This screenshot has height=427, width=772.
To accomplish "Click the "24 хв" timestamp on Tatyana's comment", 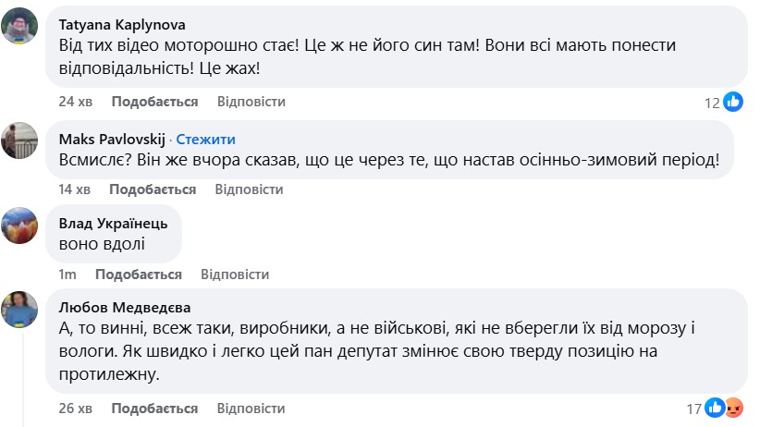I will coord(72,102).
